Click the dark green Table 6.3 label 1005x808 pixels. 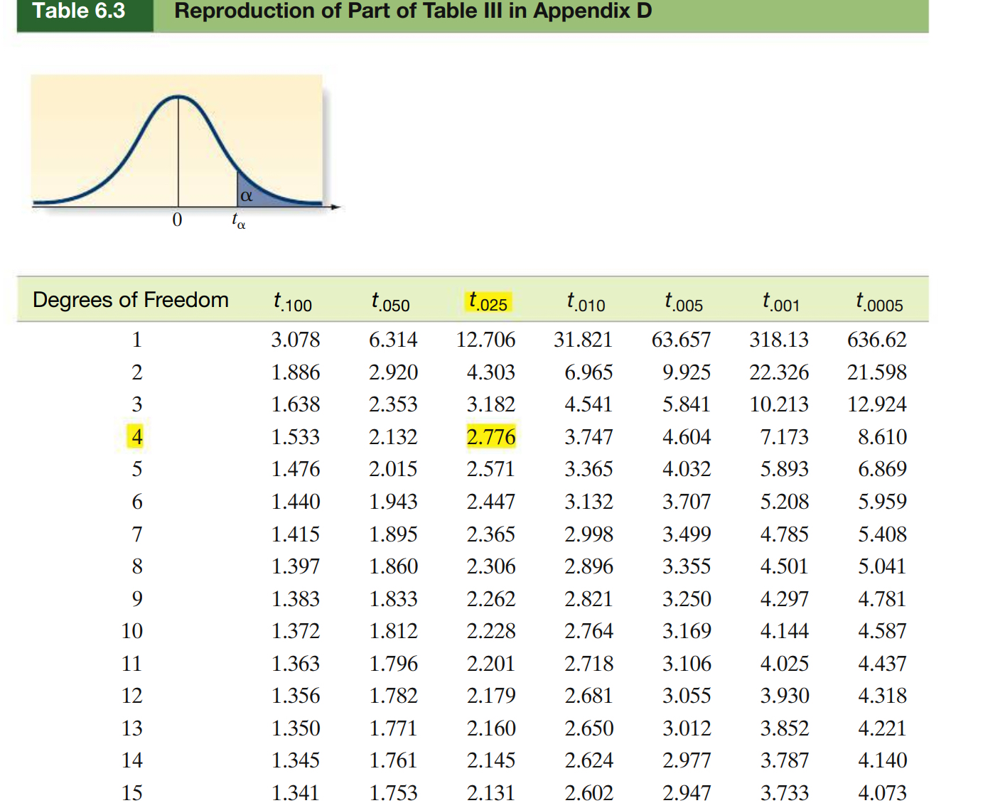pyautogui.click(x=80, y=12)
